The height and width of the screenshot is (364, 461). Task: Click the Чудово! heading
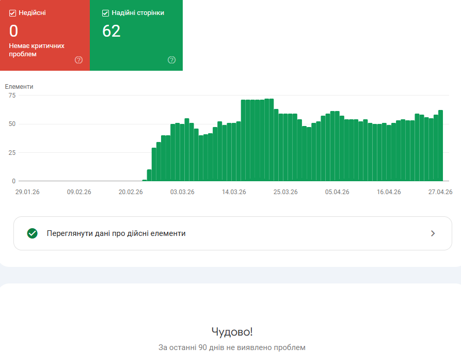pyautogui.click(x=232, y=332)
